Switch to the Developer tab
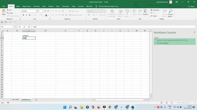The height and width of the screenshot is (110, 197). click(66, 6)
